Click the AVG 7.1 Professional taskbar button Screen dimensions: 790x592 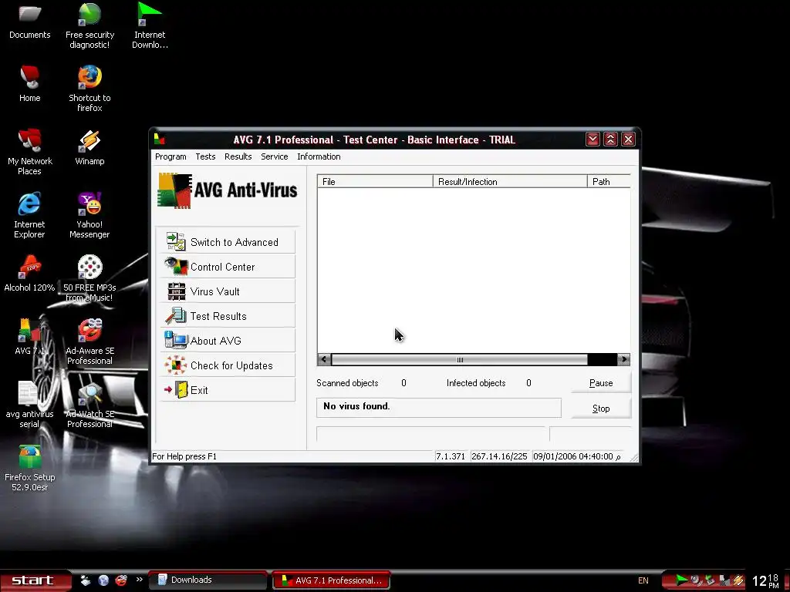[331, 580]
